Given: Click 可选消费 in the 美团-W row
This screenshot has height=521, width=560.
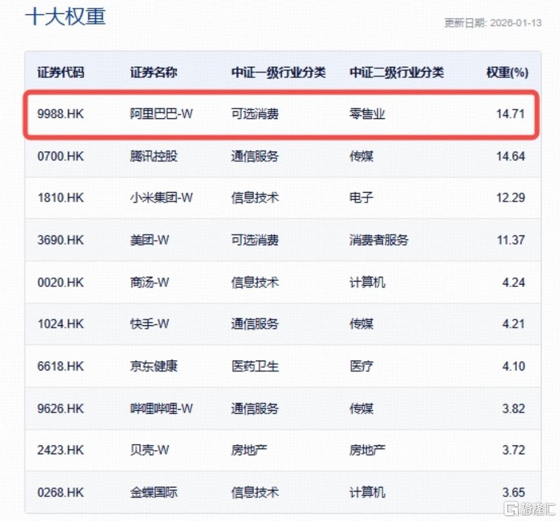Looking at the screenshot, I should (x=255, y=240).
